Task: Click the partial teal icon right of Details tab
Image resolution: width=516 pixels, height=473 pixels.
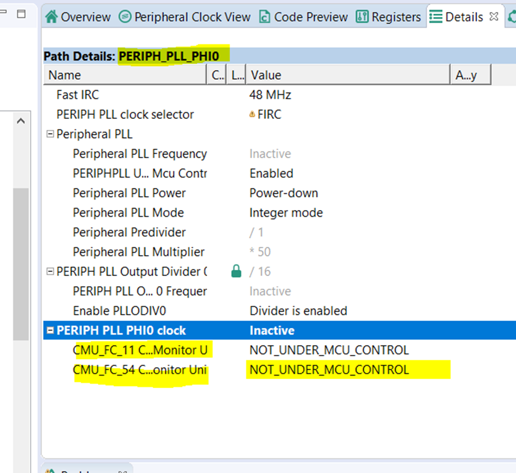Action: (x=512, y=16)
